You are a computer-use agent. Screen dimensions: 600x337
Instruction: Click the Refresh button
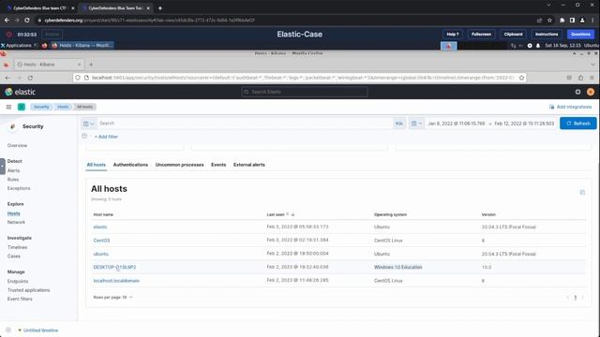coord(577,124)
